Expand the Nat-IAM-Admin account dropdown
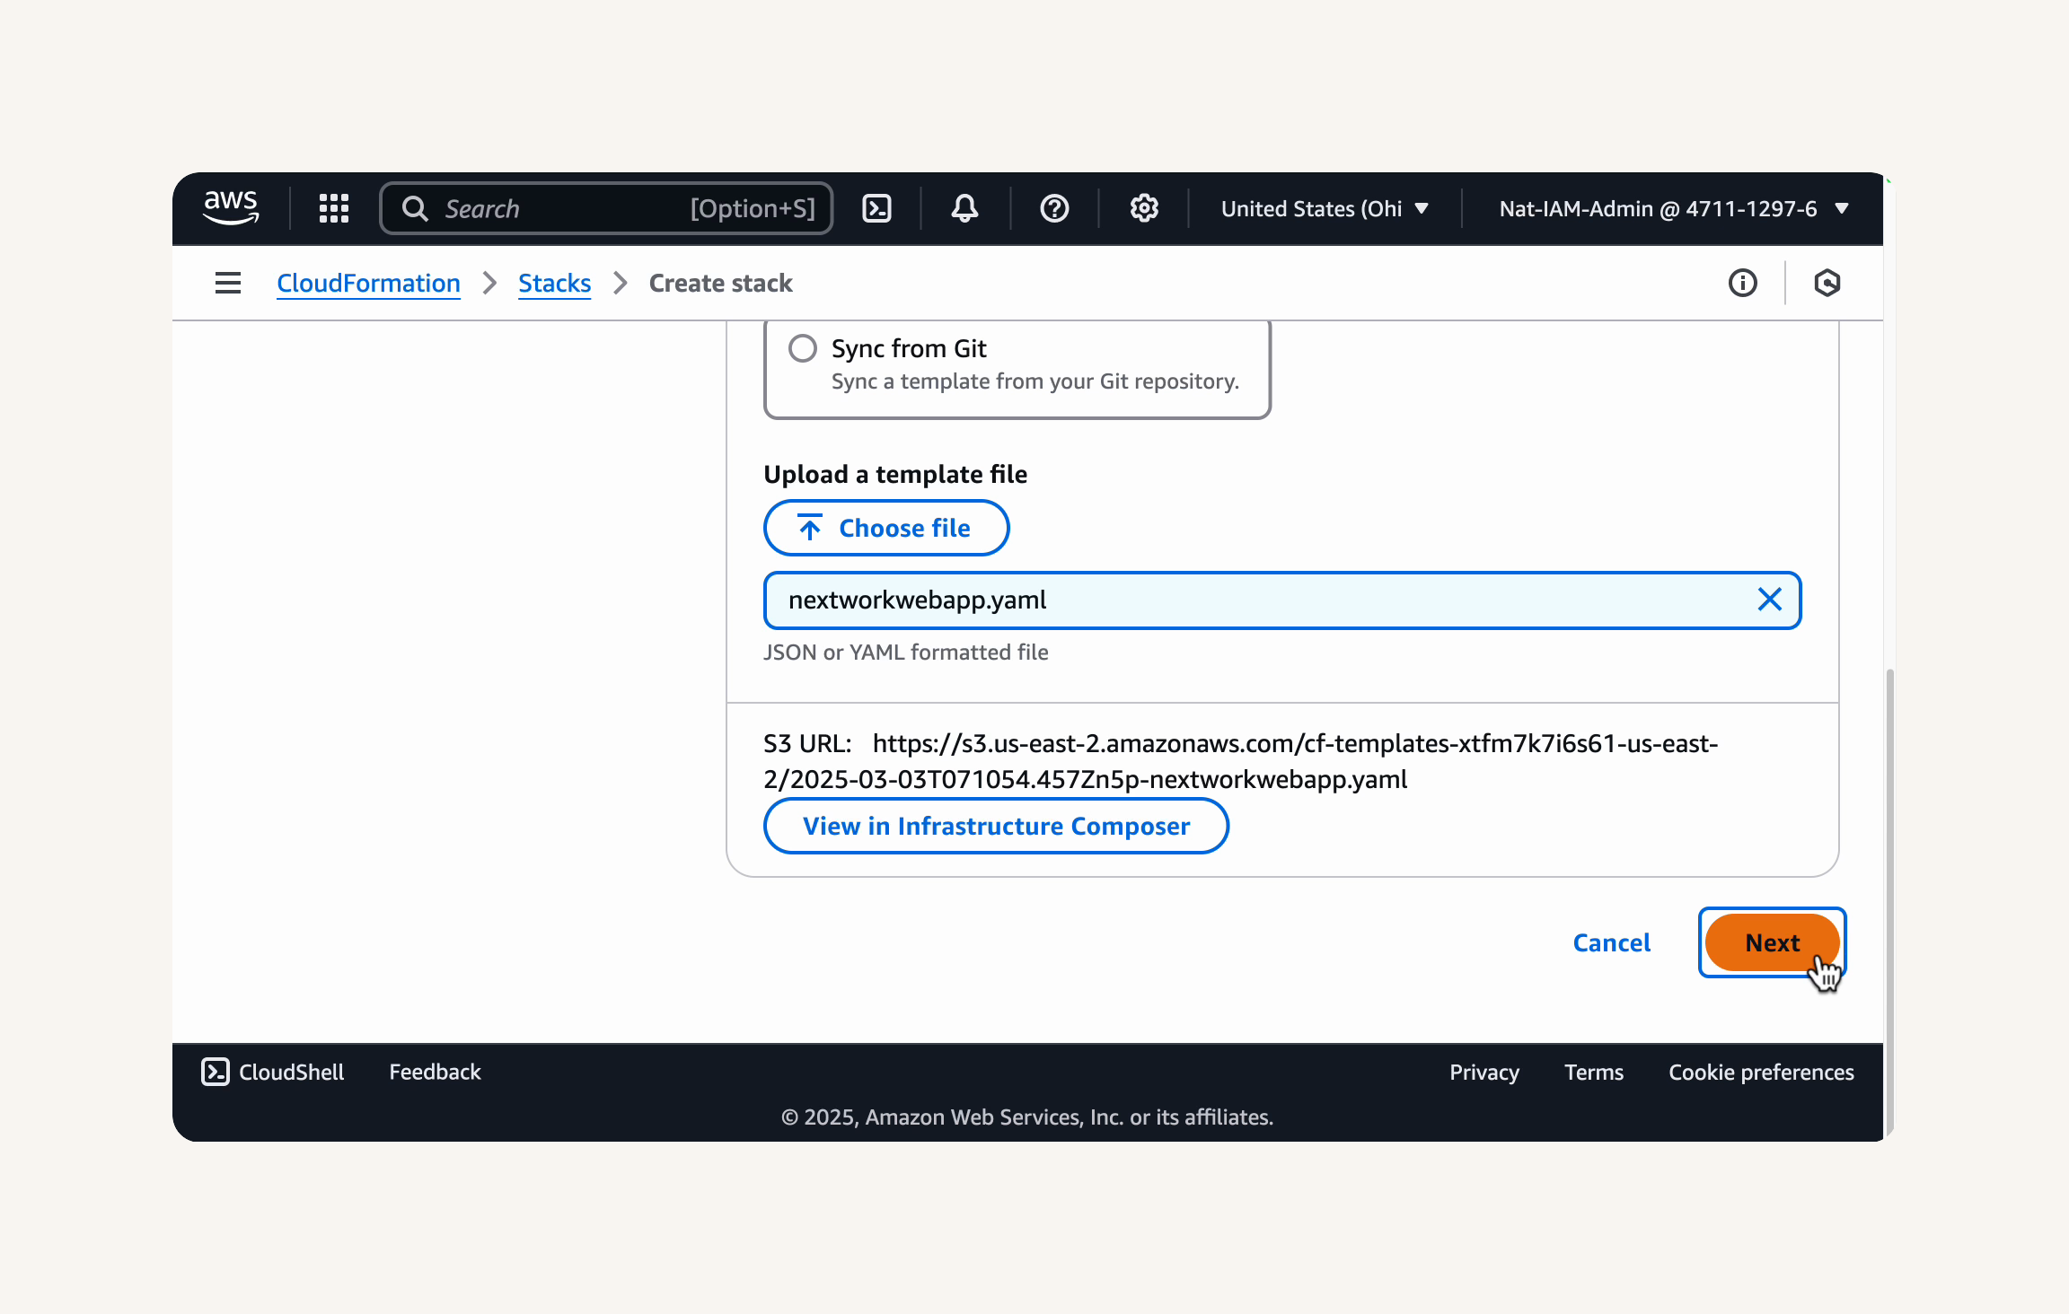This screenshot has height=1314, width=2069. (x=1674, y=208)
